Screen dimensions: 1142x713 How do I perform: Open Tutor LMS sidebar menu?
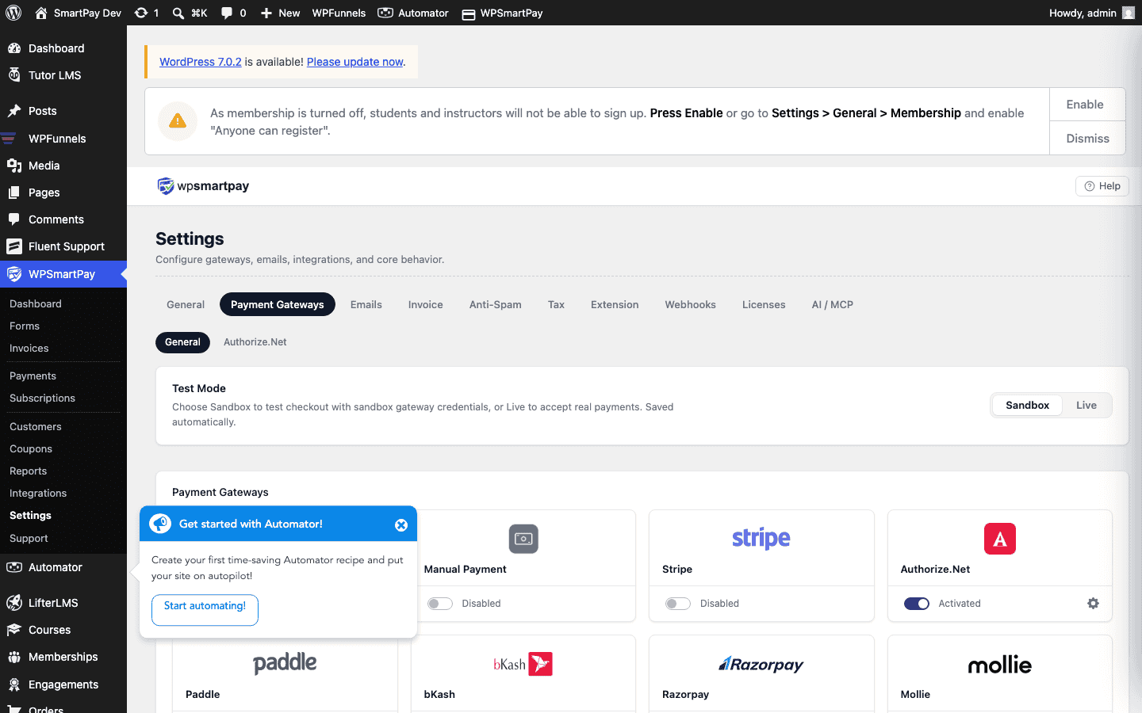click(63, 75)
